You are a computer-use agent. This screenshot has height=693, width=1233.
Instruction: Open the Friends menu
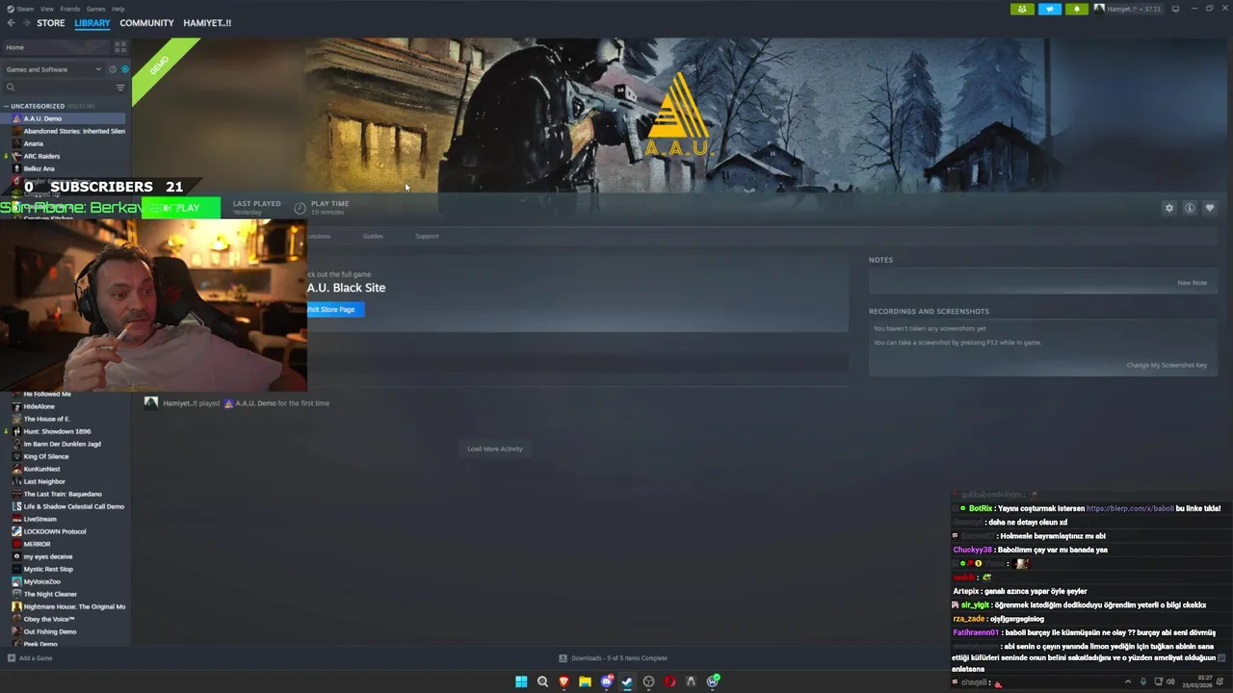70,9
